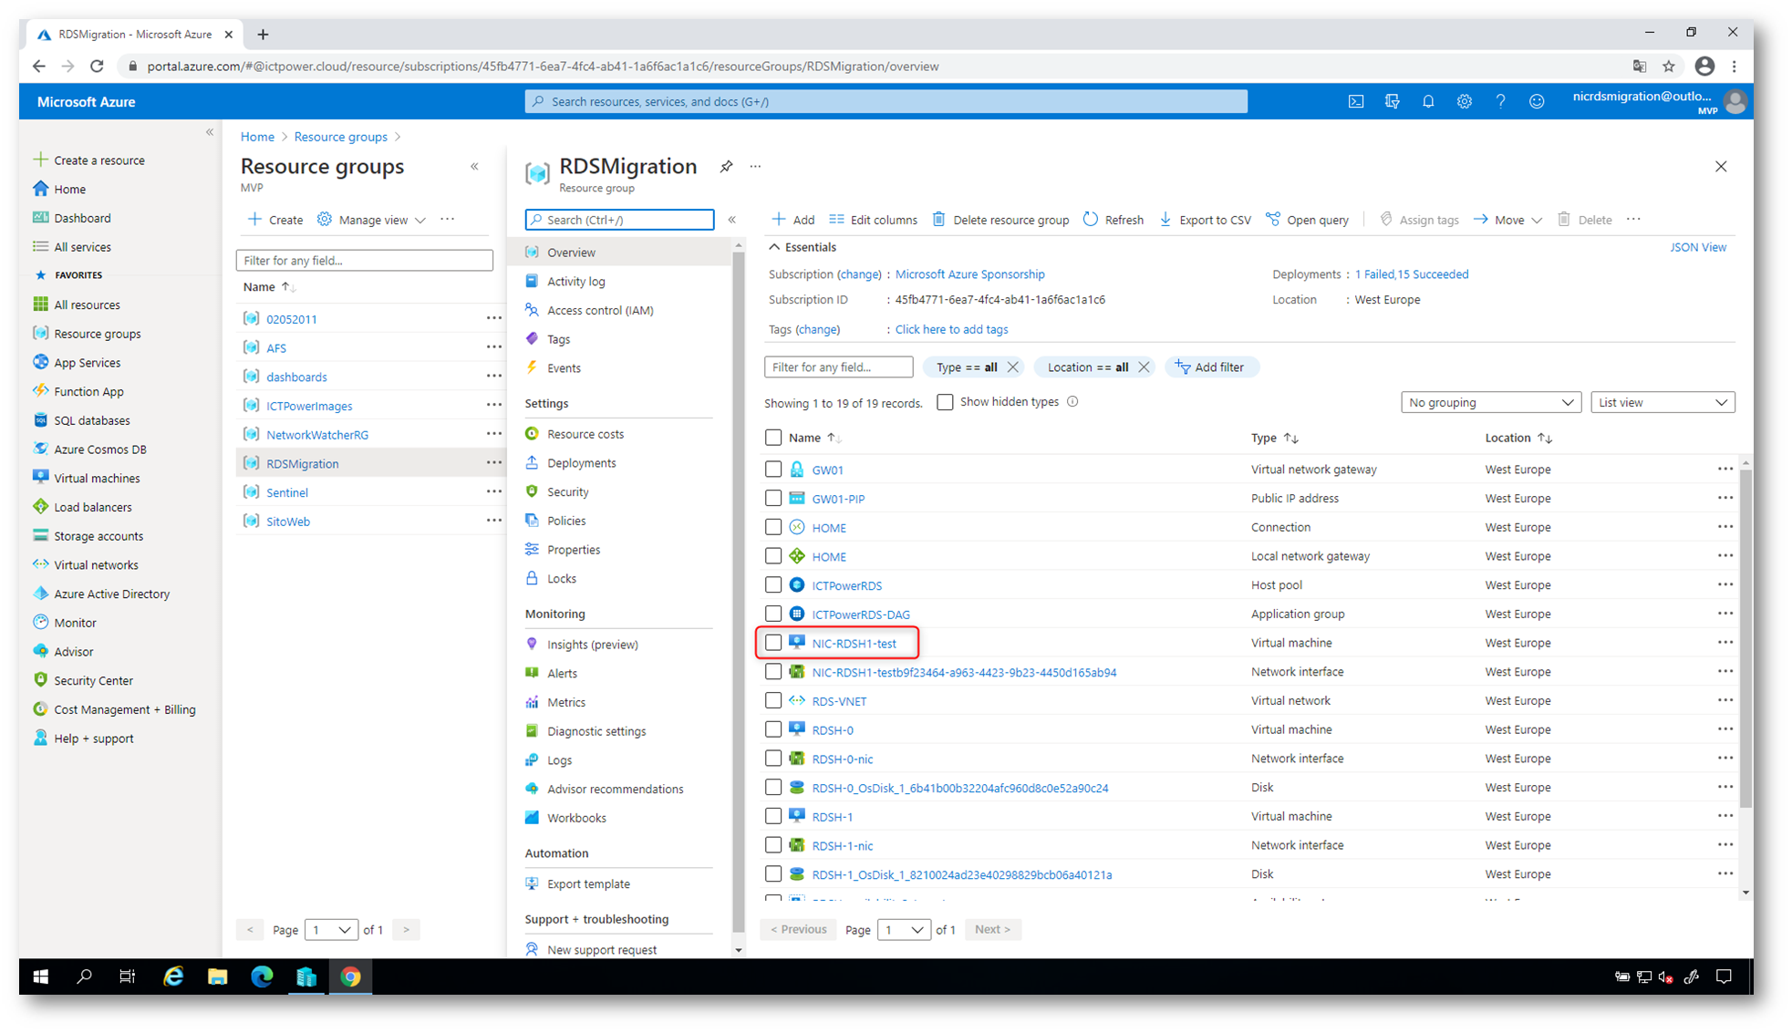Select the GW01 resource checkbox

point(773,469)
